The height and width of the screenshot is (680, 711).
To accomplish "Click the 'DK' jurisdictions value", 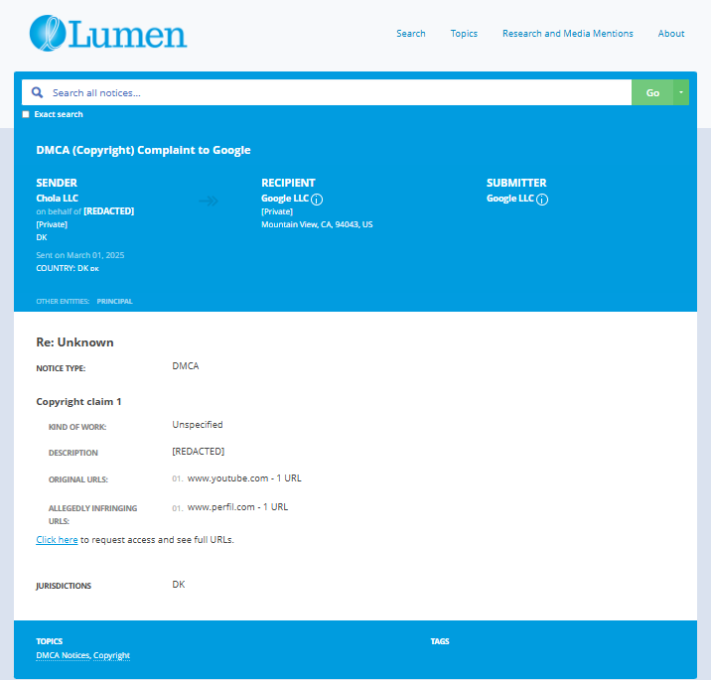I will point(178,585).
